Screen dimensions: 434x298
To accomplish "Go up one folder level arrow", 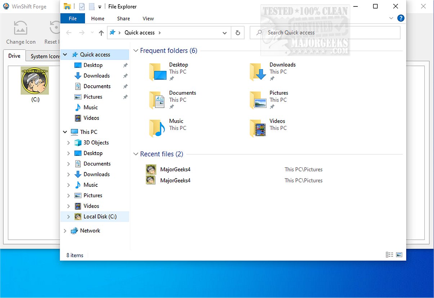I will click(x=101, y=33).
